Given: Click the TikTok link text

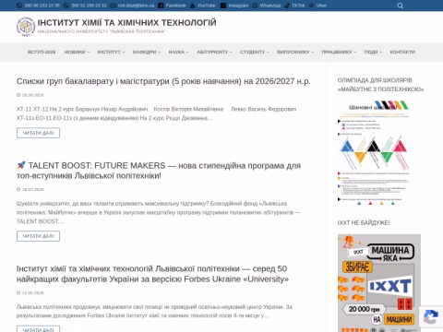Looking at the screenshot, I should pos(298,6).
